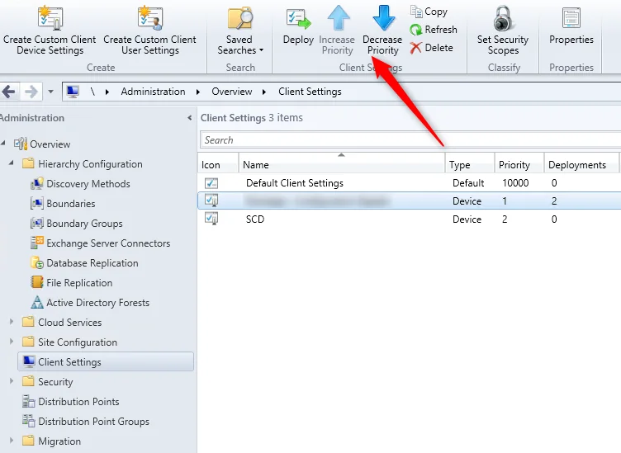Click Overview in the breadcrumb
Image resolution: width=621 pixels, height=453 pixels.
point(232,92)
